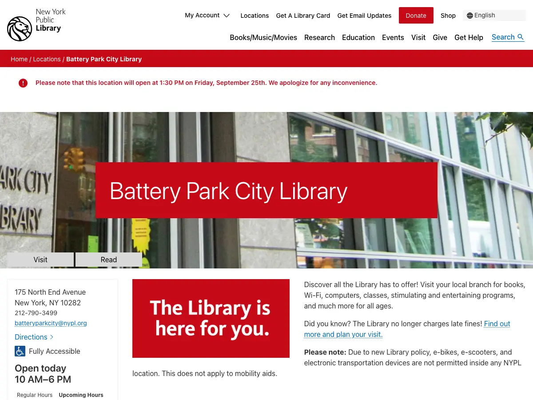Click the address 175 North End Avenue
Viewport: 533px width, 400px height.
[50, 292]
